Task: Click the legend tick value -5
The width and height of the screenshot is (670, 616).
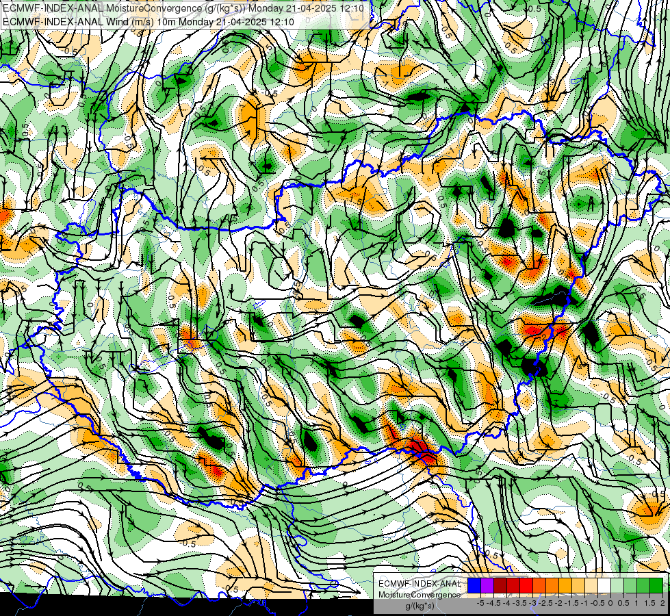Action: coord(480,603)
